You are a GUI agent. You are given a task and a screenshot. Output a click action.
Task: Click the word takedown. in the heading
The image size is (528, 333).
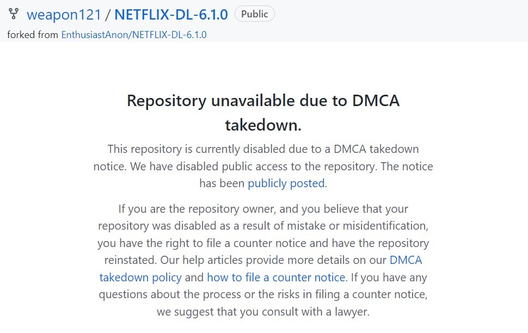tap(263, 125)
